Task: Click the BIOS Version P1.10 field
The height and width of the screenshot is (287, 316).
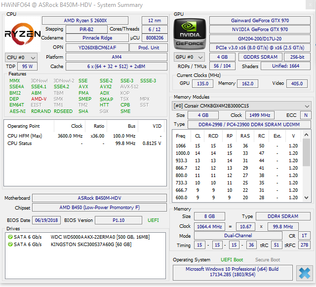Action: coord(118,220)
